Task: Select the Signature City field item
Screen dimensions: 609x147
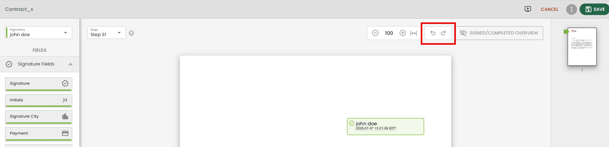Action: click(39, 117)
